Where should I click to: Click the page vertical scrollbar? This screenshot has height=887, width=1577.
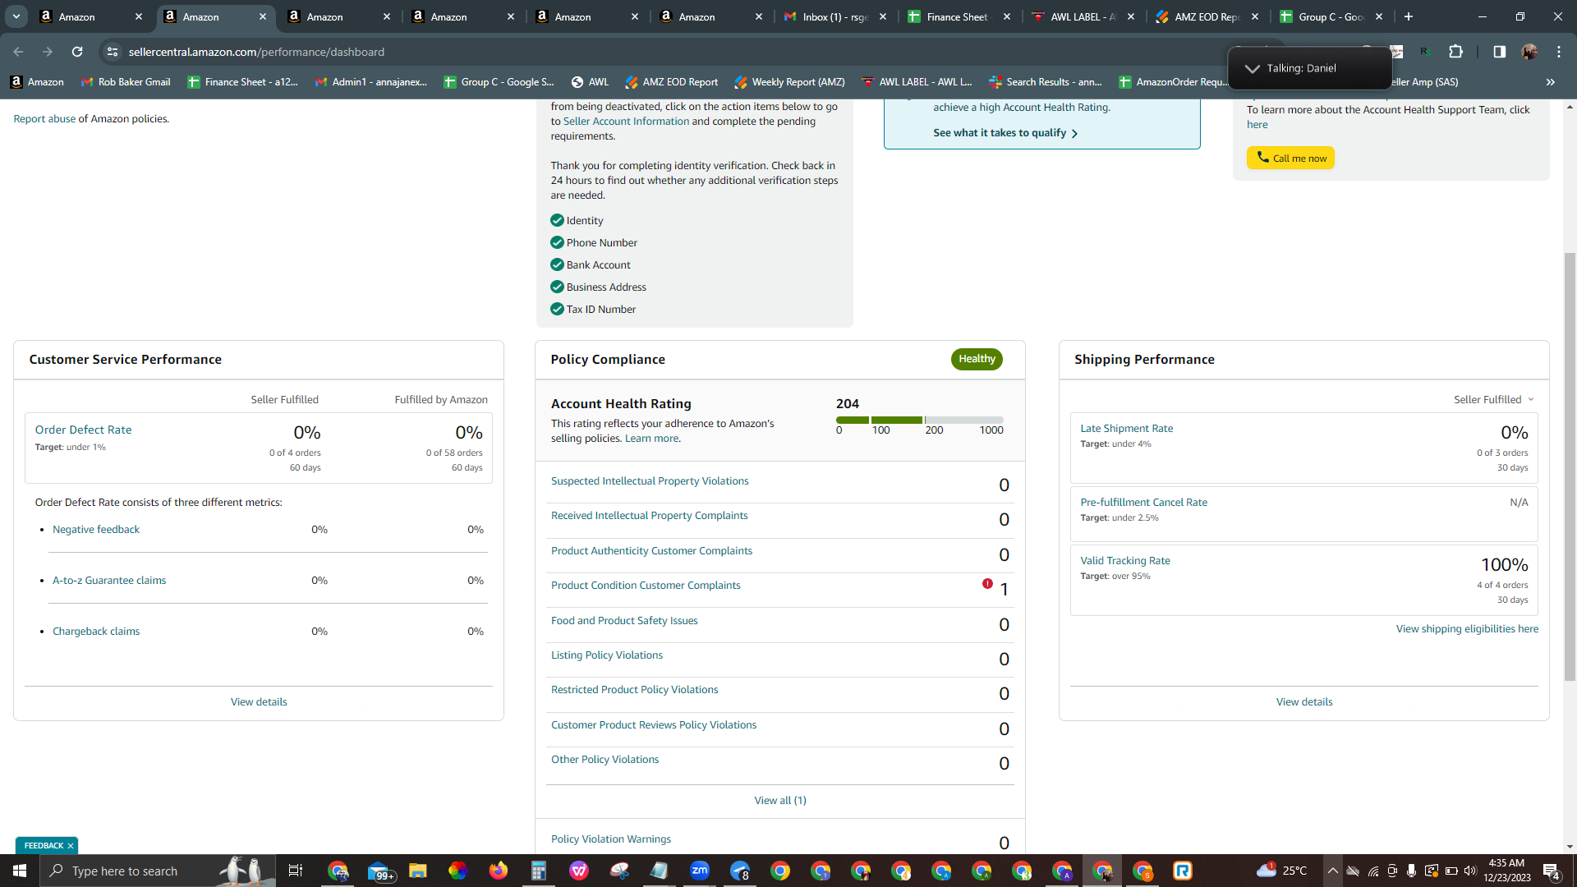pos(1570,466)
